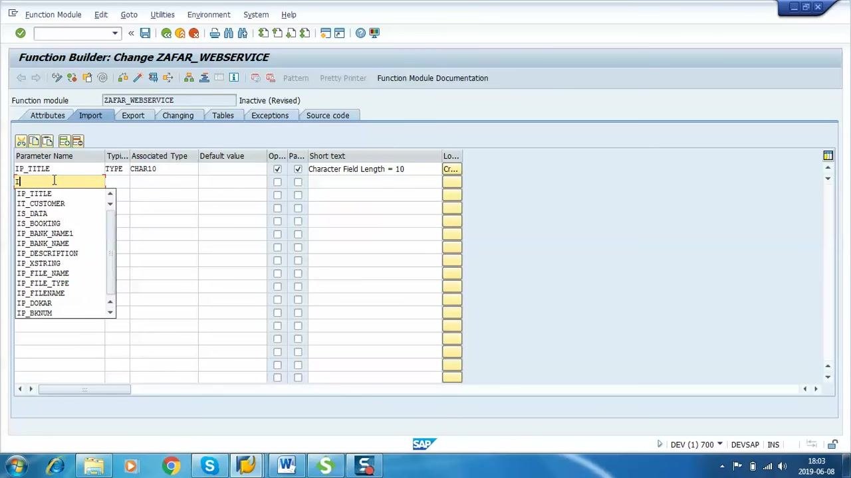The image size is (851, 478).
Task: Click the Create long text button for IP_TITLE
Action: [451, 169]
